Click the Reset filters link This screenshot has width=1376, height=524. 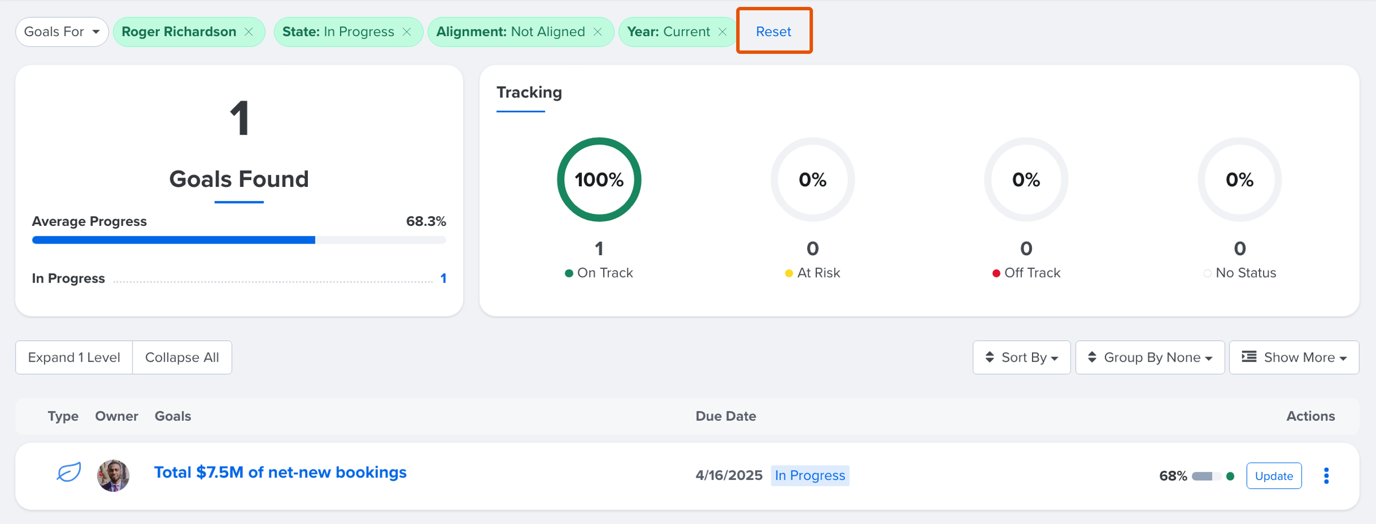tap(773, 32)
